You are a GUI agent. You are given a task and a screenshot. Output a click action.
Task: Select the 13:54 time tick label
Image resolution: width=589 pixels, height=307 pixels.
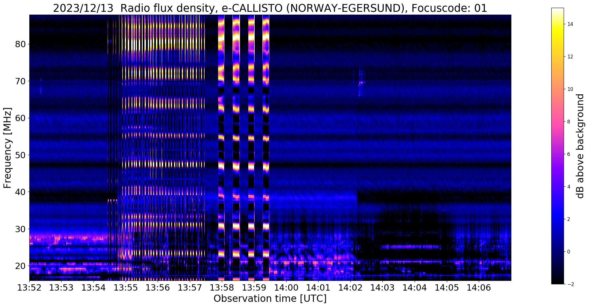coord(94,288)
